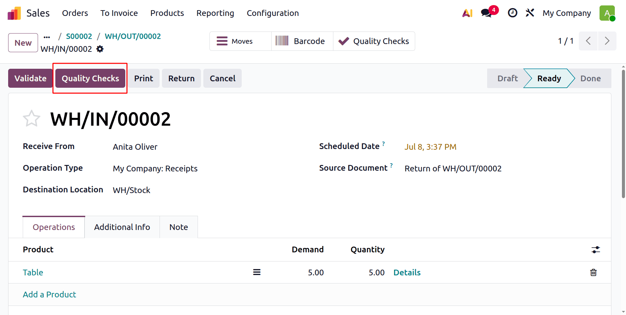Open the developer tools wrench icon
The image size is (626, 315).
530,13
